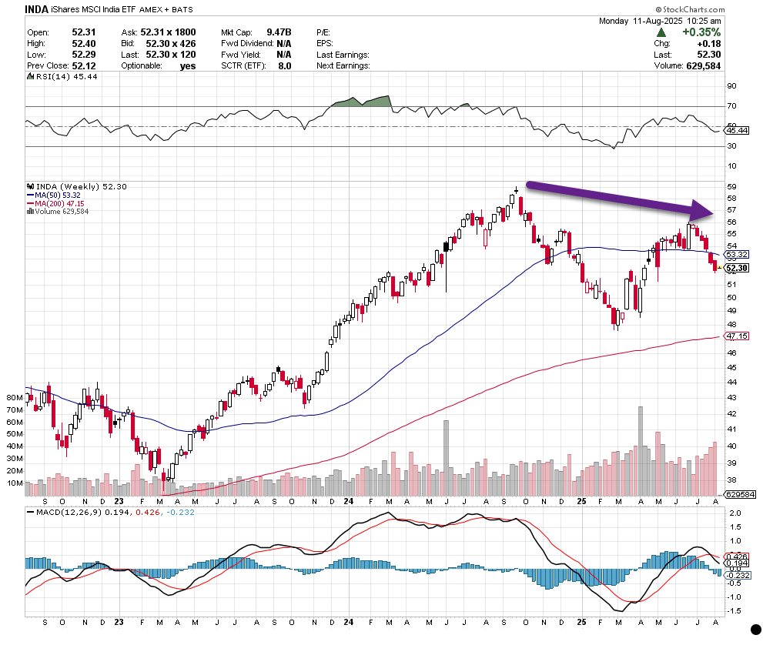763x645 pixels.
Task: Select the Prev Close value 52.12
Action: point(84,65)
